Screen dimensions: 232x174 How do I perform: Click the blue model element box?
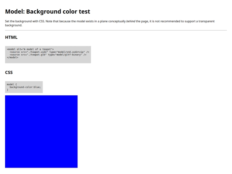click(41, 131)
